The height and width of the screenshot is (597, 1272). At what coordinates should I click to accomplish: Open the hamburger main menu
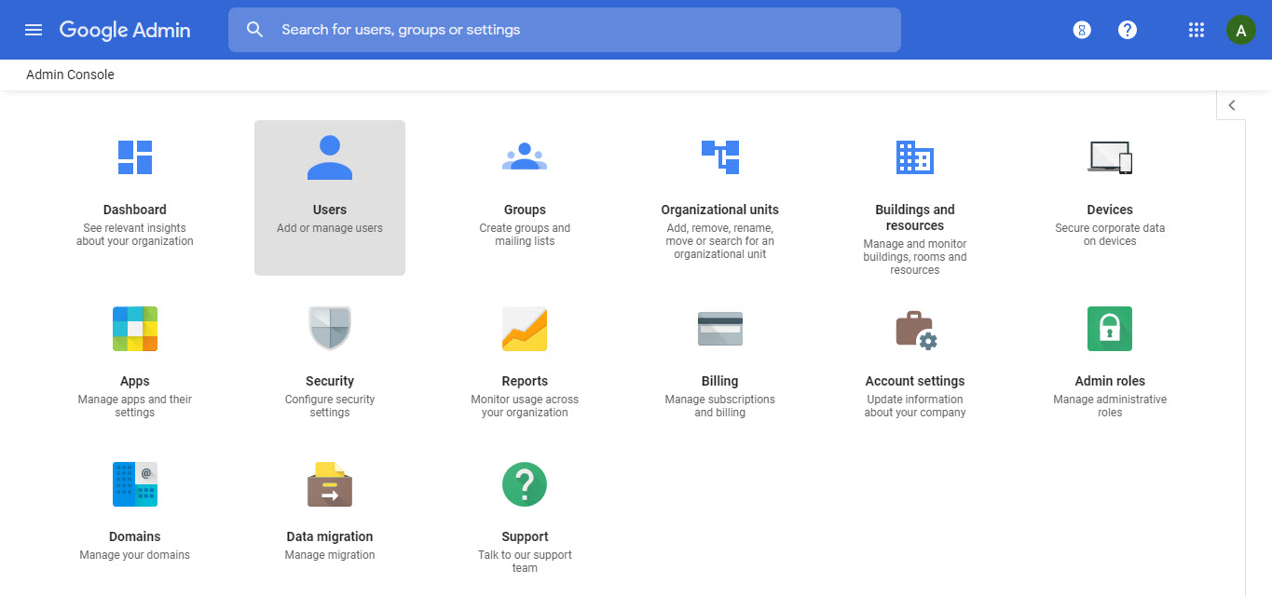coord(34,30)
